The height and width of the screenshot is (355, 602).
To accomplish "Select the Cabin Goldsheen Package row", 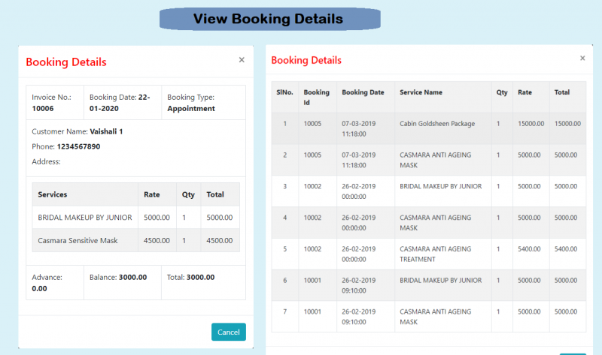I will click(x=437, y=123).
